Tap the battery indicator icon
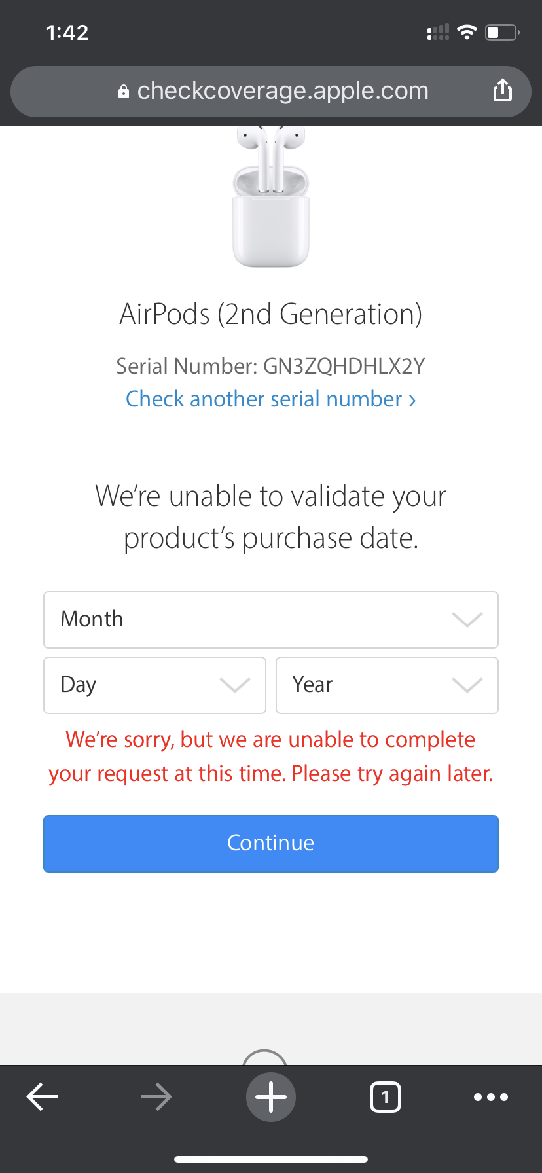The width and height of the screenshot is (542, 1173). pos(501,32)
